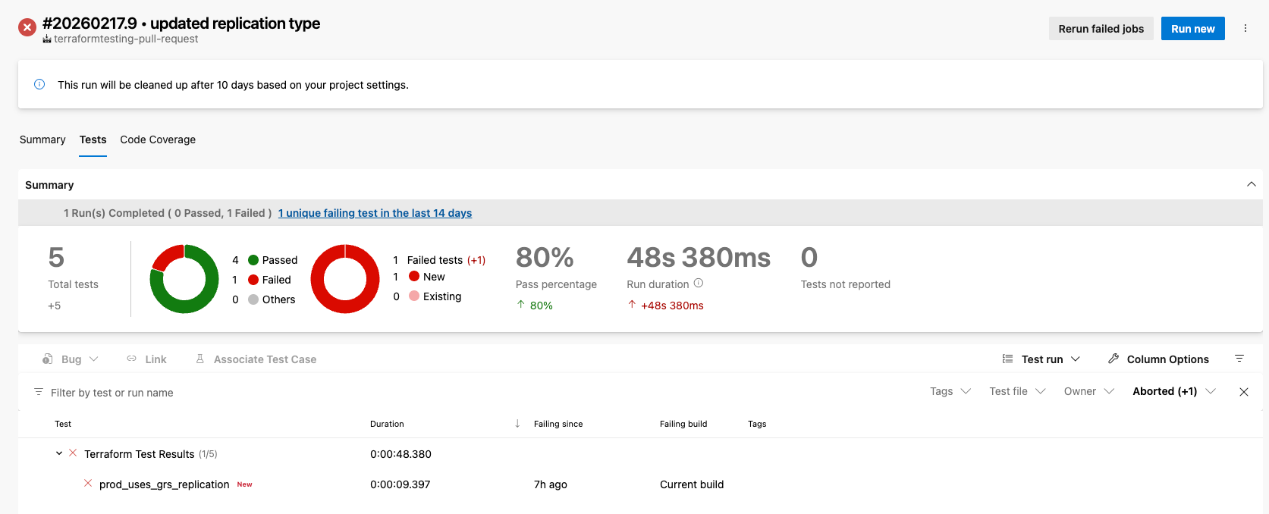
Task: Select the Tests tab
Action: 93,139
